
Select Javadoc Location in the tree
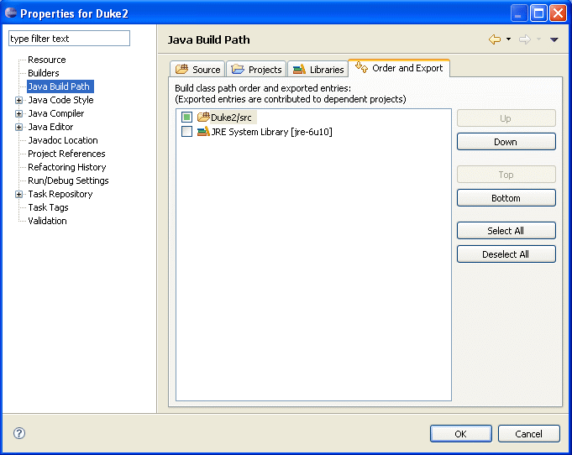click(62, 140)
